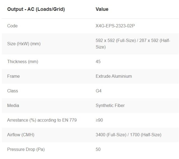Screen dimensions: 179x159
Task: Click the 'Synthetic Fiber' value
Action: [x=110, y=105]
